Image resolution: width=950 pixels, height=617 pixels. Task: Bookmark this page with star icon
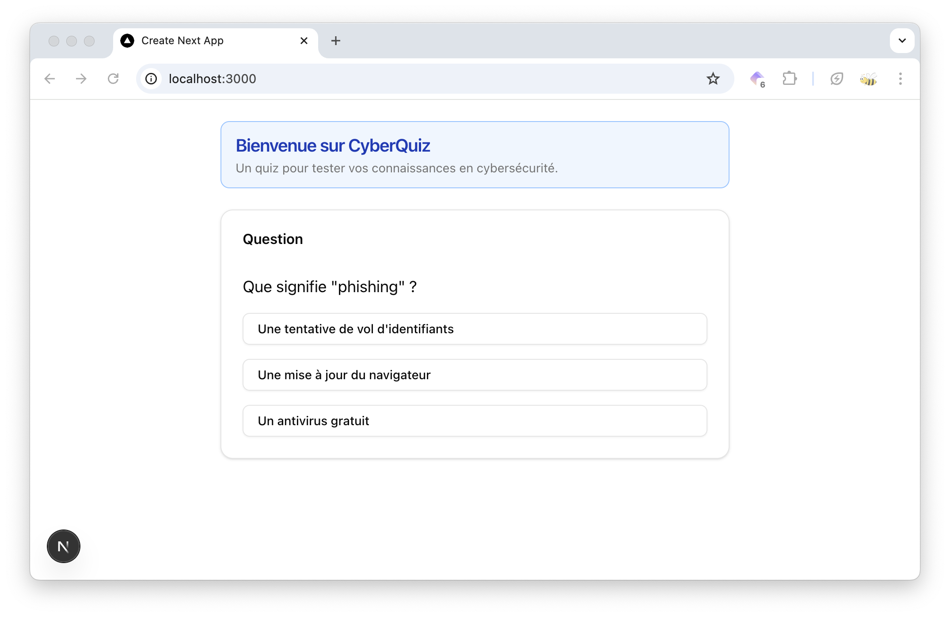coord(713,79)
